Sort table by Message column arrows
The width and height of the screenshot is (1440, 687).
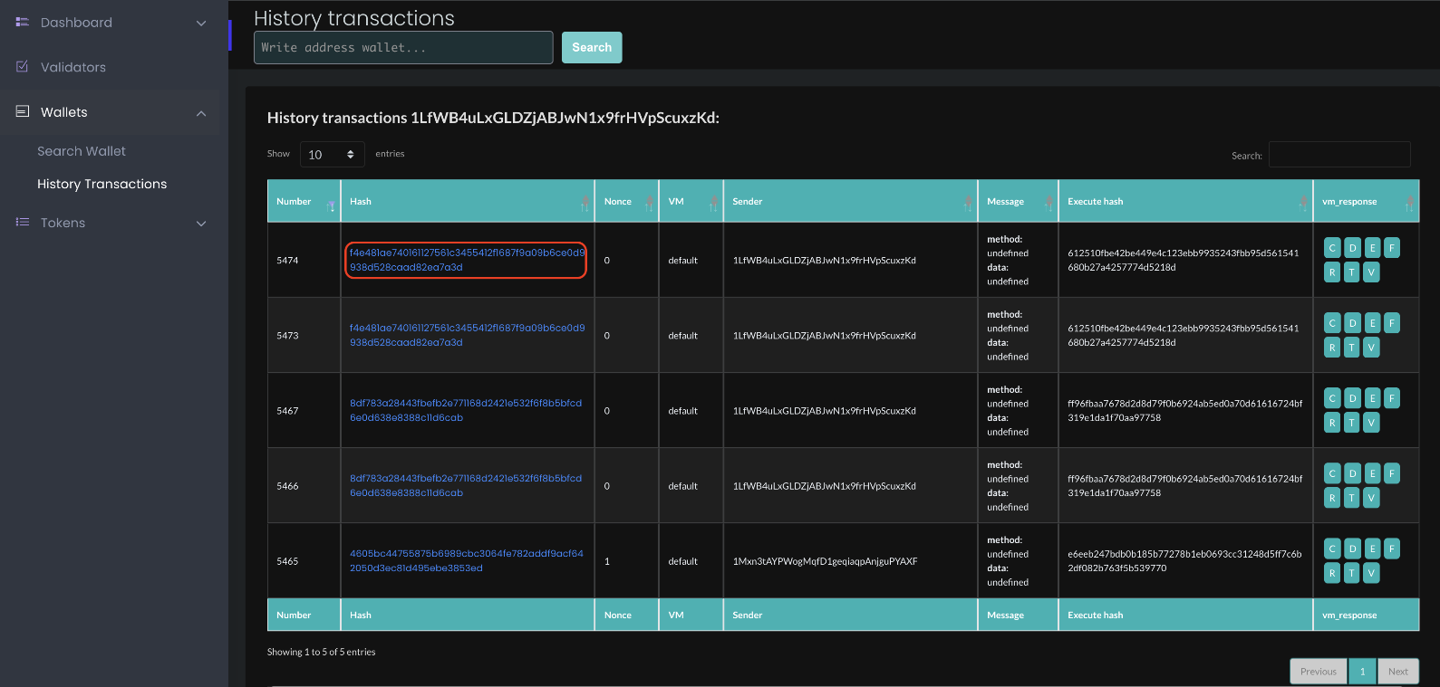pos(1049,205)
